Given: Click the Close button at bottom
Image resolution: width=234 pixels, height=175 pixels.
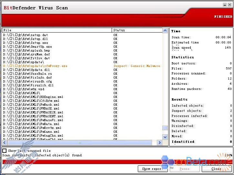Looking at the screenshot, I should coord(216,169).
